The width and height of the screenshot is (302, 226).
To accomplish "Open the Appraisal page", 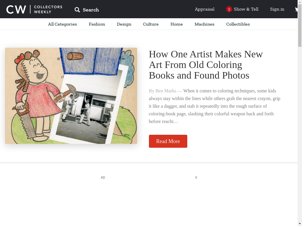I will 205,9.
